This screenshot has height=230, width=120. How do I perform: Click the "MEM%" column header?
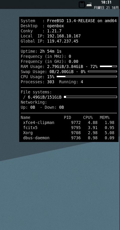(x=105, y=117)
